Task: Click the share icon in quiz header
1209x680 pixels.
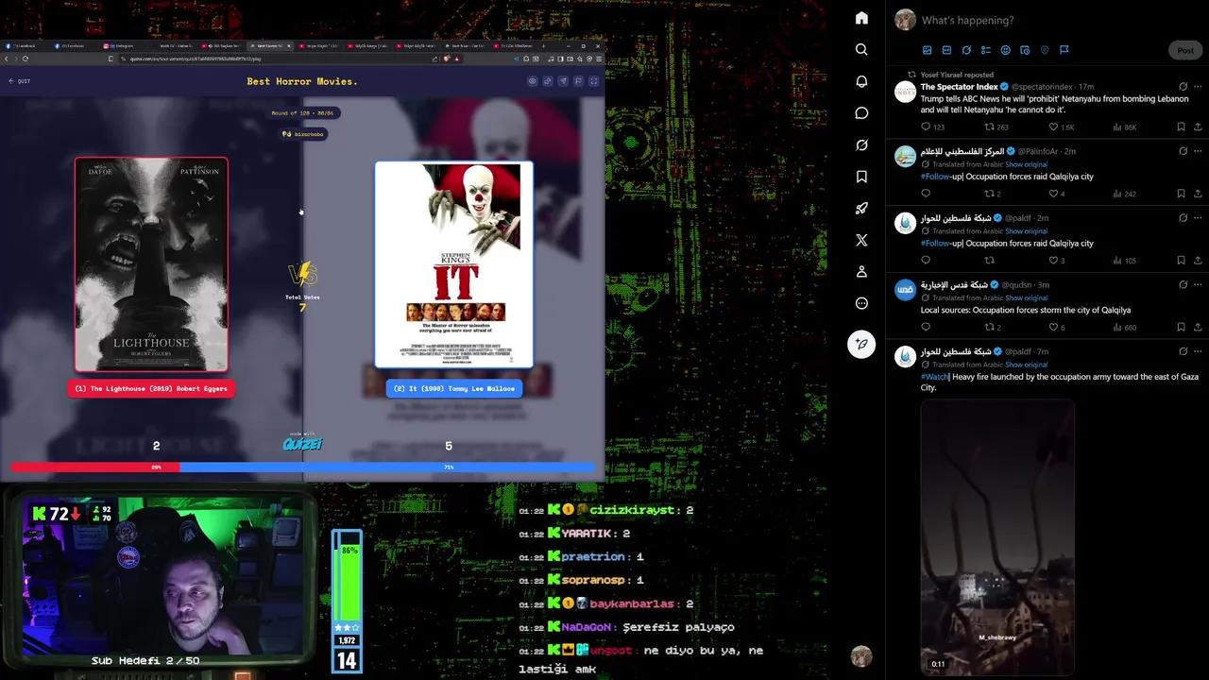Action: (563, 81)
